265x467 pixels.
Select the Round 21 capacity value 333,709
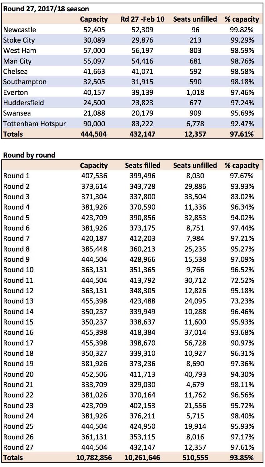94,385
